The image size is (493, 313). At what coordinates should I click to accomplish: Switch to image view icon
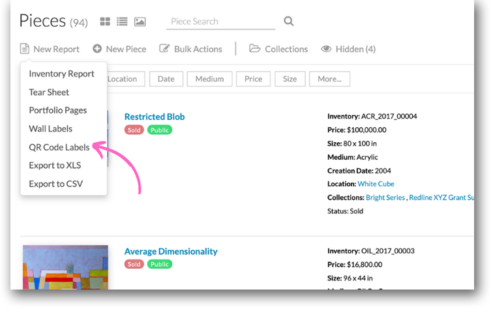[140, 22]
